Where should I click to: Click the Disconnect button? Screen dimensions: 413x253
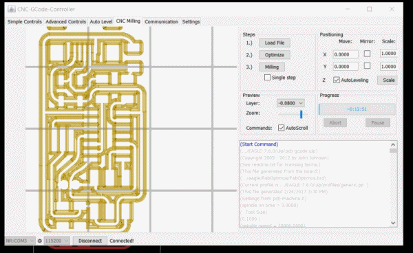90,241
